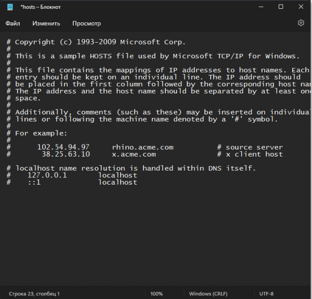This screenshot has height=299, width=312.
Task: Click the Notepad app icon in title bar
Action: pyautogui.click(x=10, y=7)
